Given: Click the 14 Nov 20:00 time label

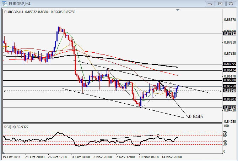Looking at the screenshot, I should (x=172, y=157).
